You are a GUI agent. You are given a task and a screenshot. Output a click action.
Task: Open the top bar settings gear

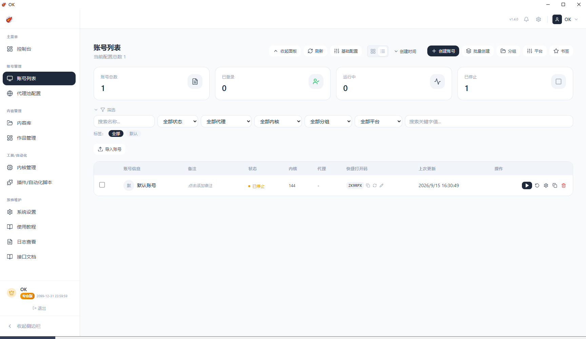pos(539,19)
